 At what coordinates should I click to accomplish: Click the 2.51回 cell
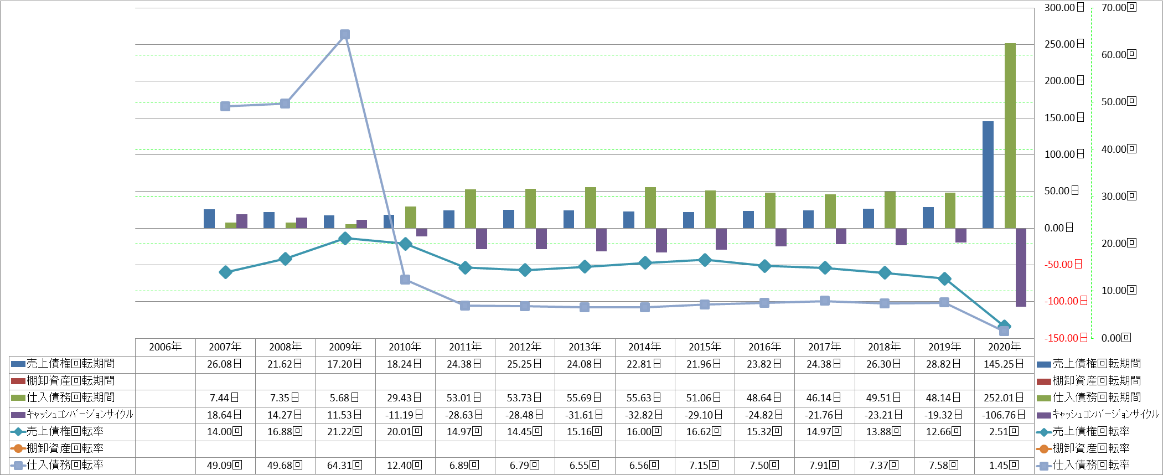(x=1004, y=432)
